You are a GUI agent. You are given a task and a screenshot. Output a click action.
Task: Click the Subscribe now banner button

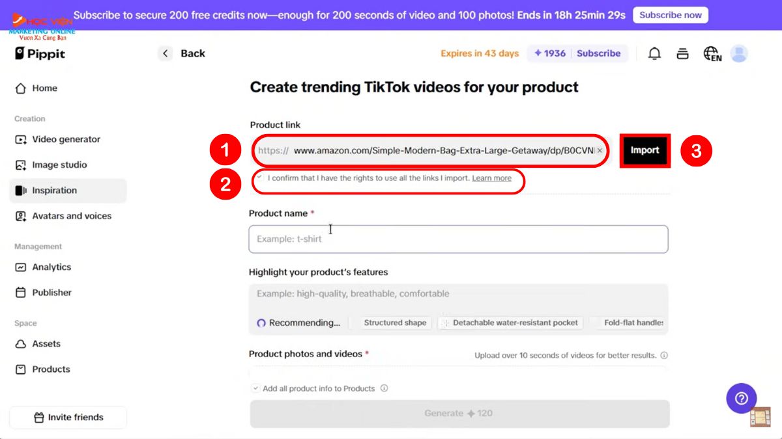click(671, 15)
